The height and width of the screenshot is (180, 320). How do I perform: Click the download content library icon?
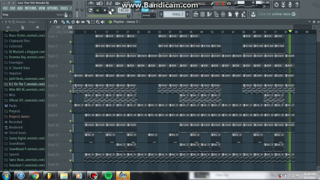[x=253, y=14]
